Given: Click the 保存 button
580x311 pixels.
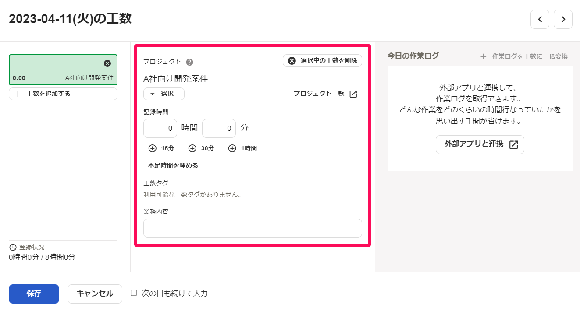Looking at the screenshot, I should click(x=34, y=294).
